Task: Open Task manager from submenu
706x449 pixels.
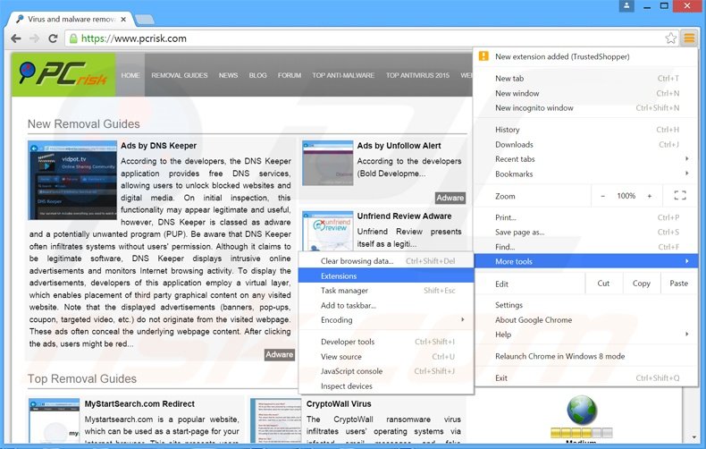Action: click(x=386, y=291)
